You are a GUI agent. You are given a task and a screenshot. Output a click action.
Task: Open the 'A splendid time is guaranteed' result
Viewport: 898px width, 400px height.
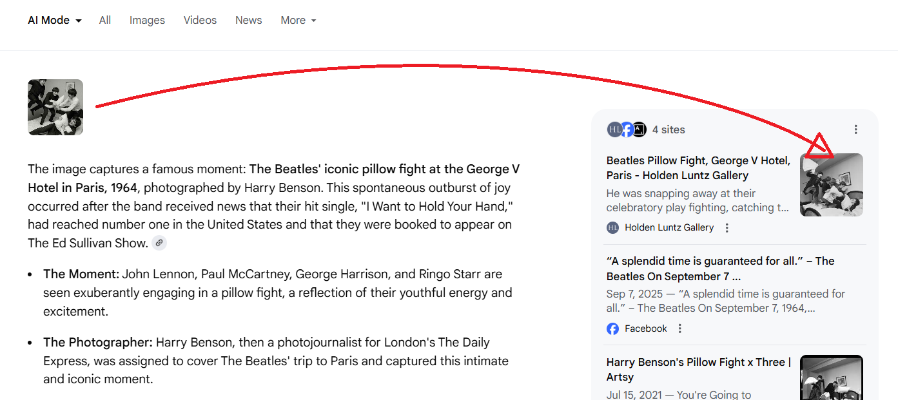[721, 269]
